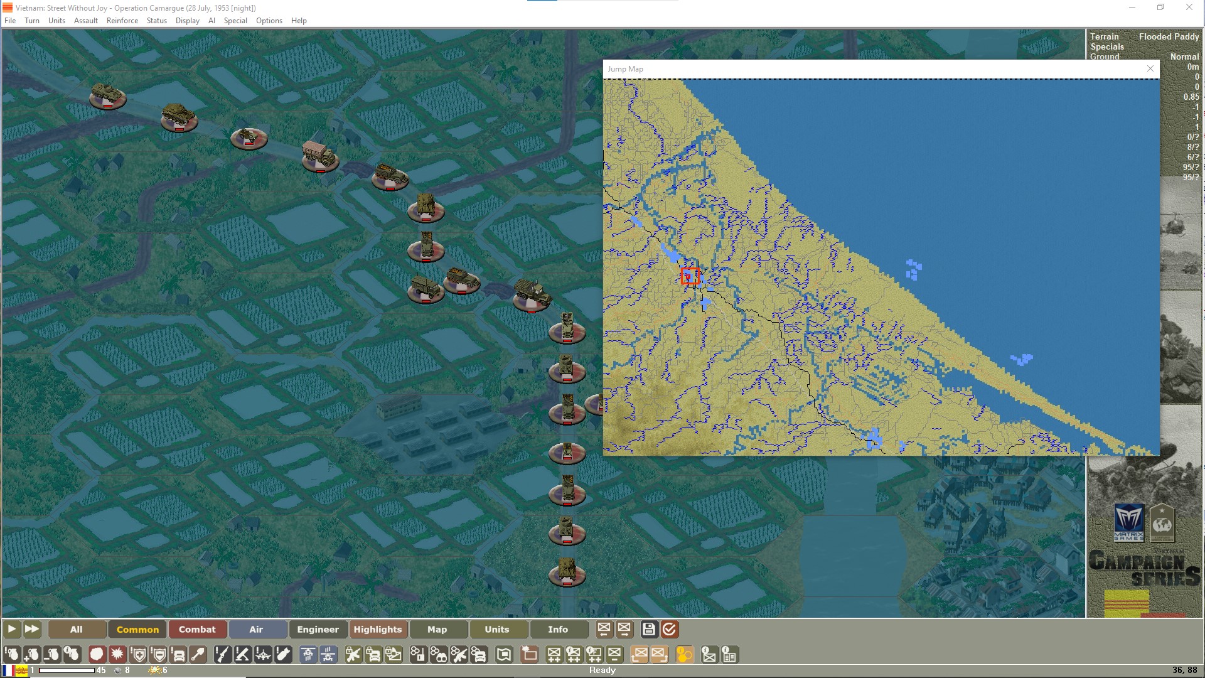This screenshot has width=1205, height=678.
Task: Click the unit symbol with minus icon
Action: pyautogui.click(x=614, y=655)
